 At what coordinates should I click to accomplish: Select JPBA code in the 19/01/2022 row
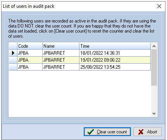pyautogui.click(x=30, y=60)
